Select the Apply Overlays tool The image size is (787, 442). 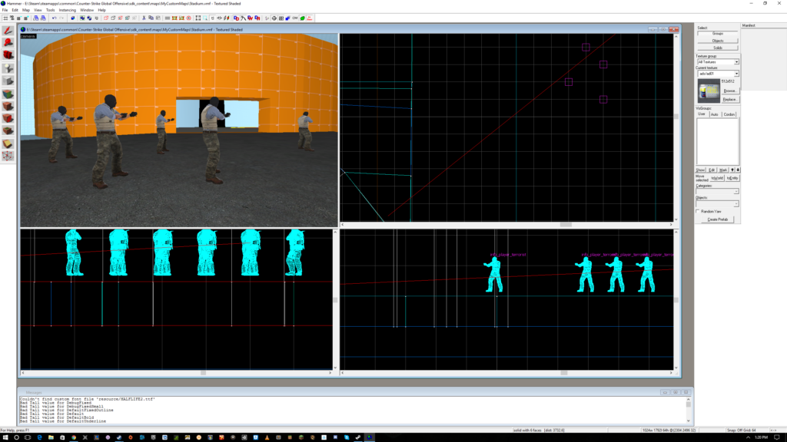click(x=8, y=131)
